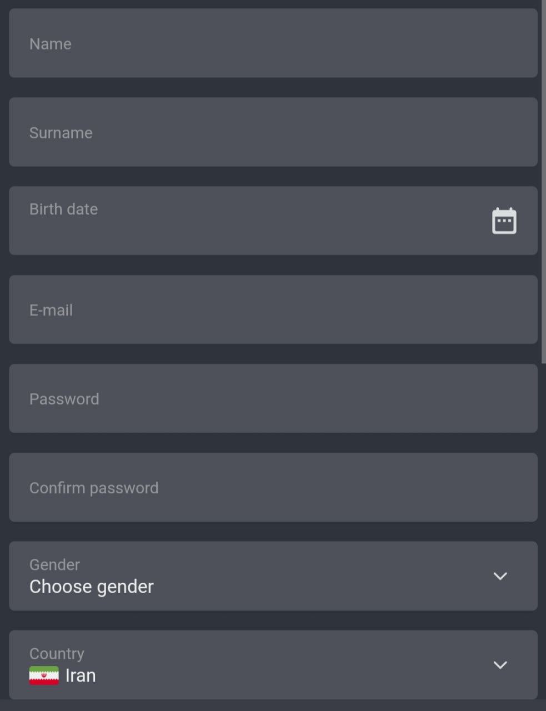546x711 pixels.
Task: Click the Iran flag icon
Action: click(x=44, y=675)
